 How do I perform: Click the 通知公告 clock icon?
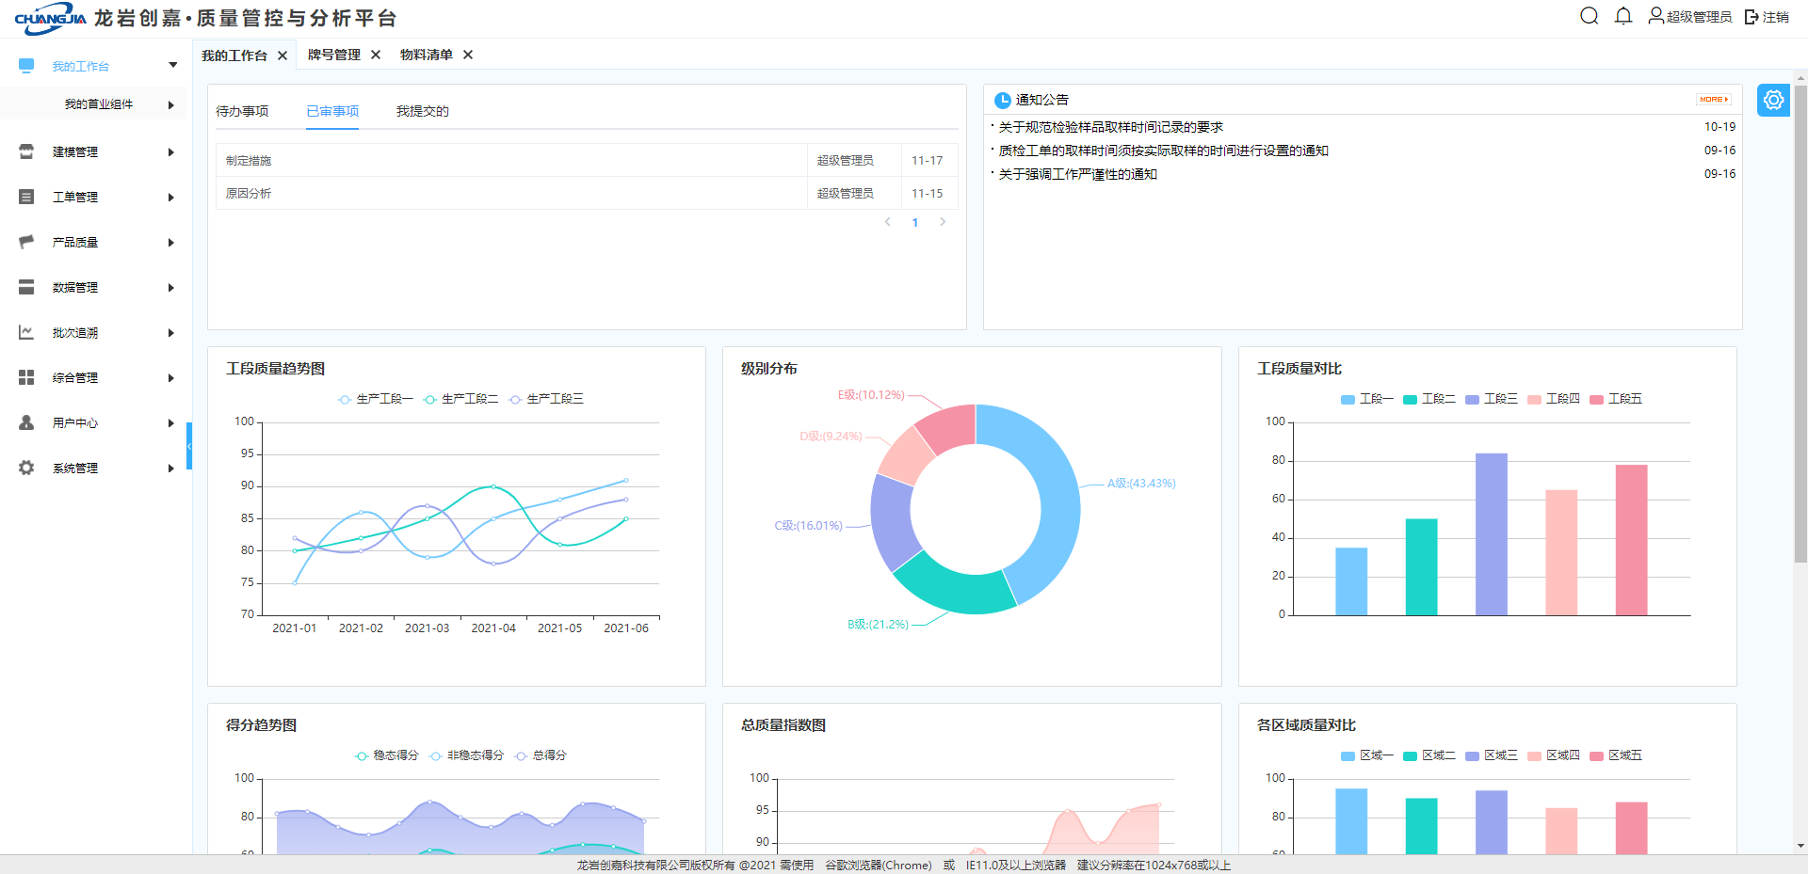[1003, 100]
